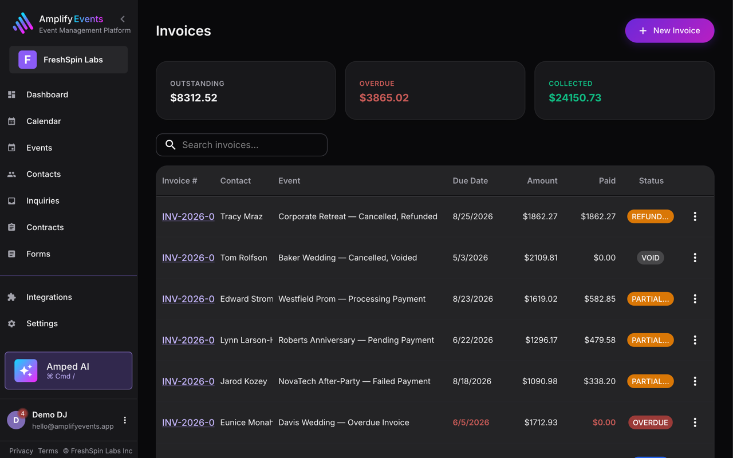Open row actions for Corporate Retreat invoice

click(695, 216)
